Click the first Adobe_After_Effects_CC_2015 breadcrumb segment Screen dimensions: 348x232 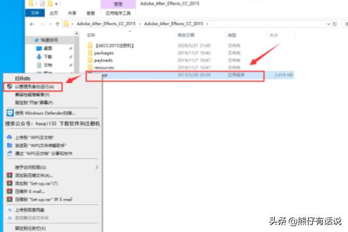106,24
